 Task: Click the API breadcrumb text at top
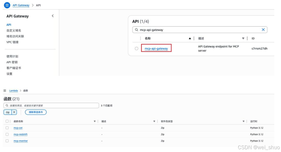pos(38,5)
